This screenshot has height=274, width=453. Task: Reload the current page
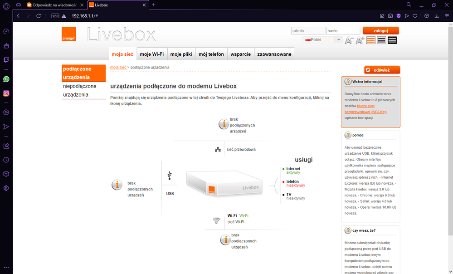pos(39,16)
